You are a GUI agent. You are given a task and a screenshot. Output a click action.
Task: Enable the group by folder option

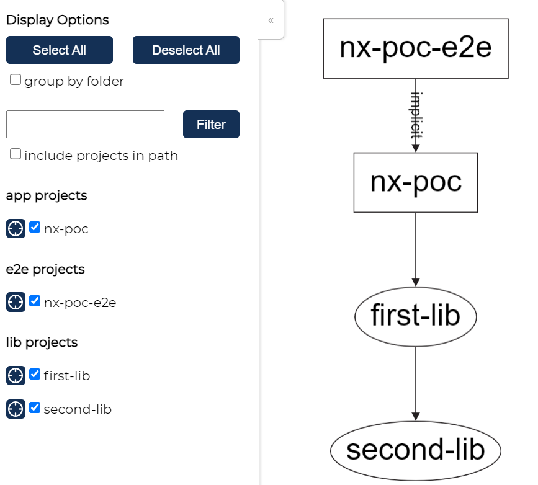(x=15, y=79)
